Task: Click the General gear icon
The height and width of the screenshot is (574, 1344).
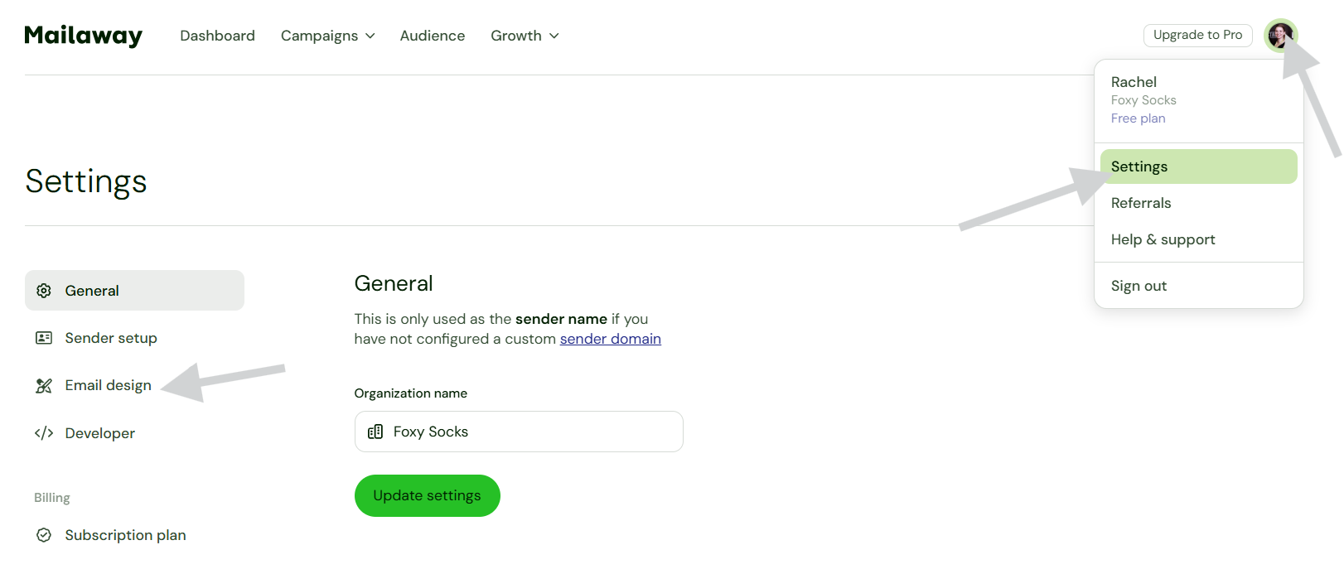Action: (44, 291)
